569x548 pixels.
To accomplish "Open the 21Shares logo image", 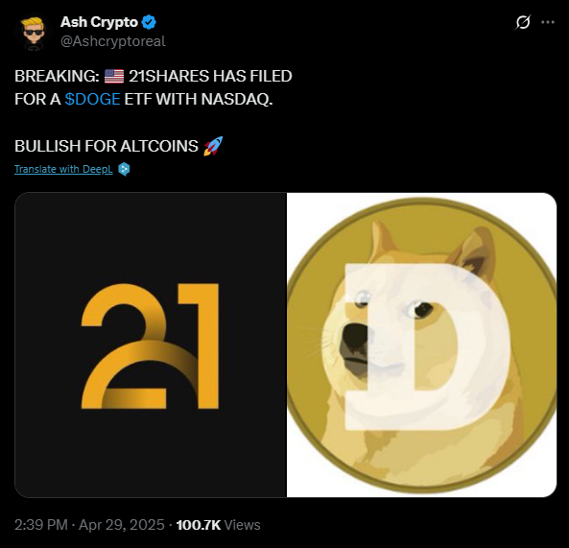I will pyautogui.click(x=151, y=345).
